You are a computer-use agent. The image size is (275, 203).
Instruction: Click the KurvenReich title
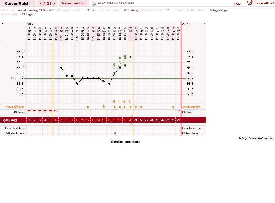click(x=17, y=4)
